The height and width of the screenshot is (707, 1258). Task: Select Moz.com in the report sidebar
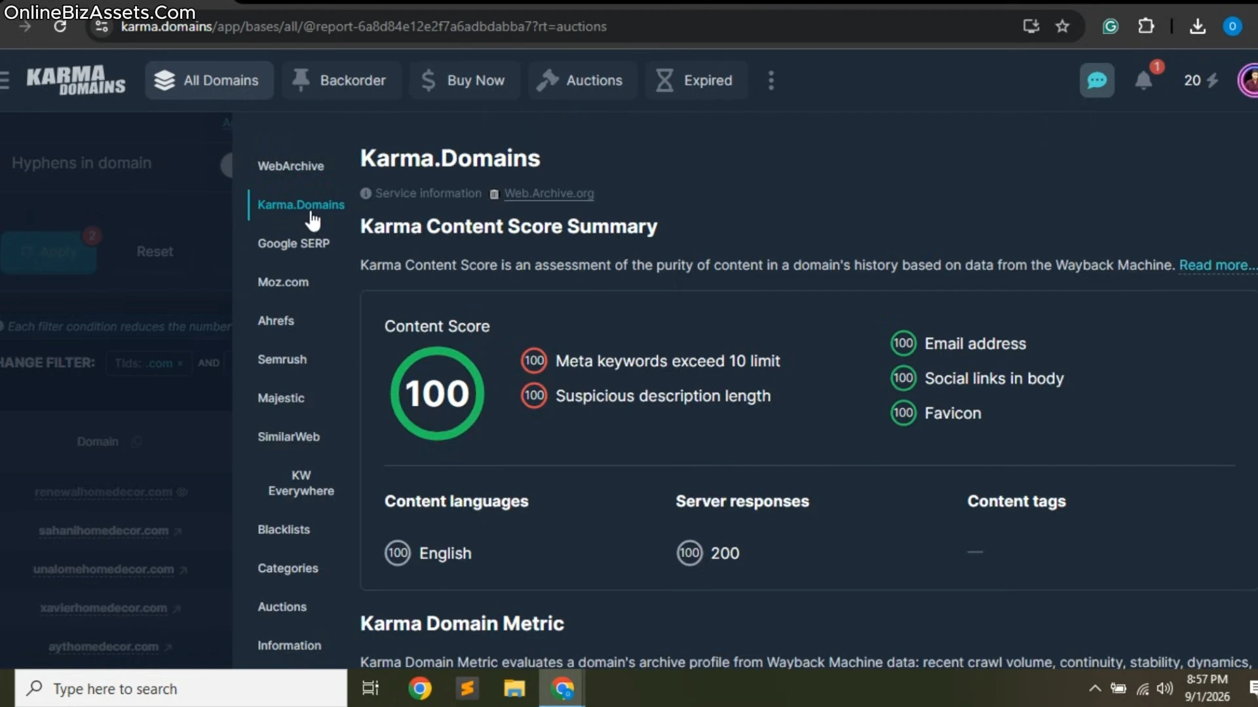pos(283,282)
